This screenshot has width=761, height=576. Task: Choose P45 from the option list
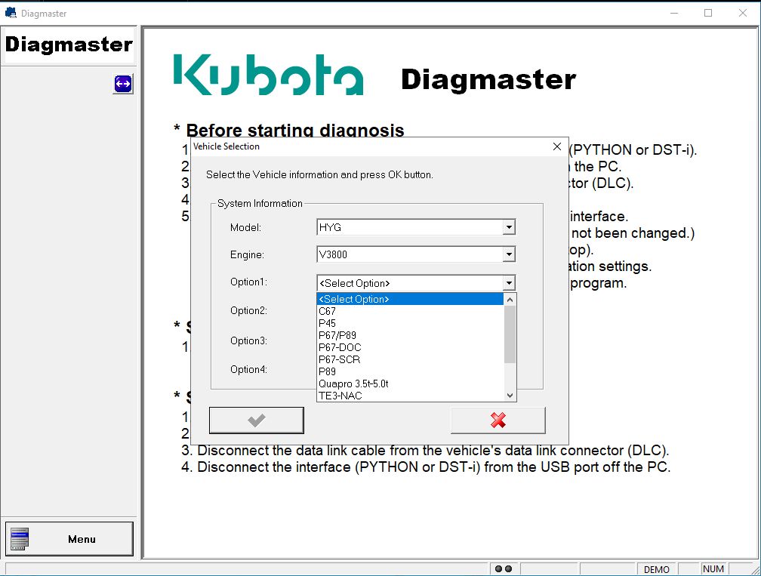(x=411, y=323)
